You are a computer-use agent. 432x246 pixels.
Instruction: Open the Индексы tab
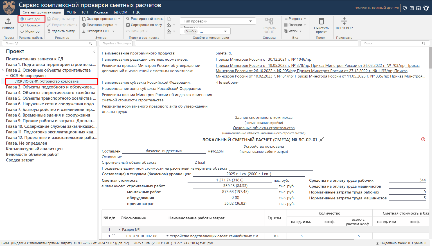tap(101, 12)
